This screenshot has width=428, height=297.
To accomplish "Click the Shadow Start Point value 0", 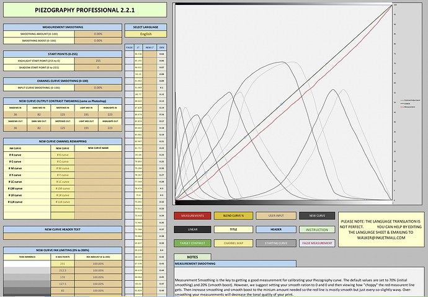I will pos(98,68).
